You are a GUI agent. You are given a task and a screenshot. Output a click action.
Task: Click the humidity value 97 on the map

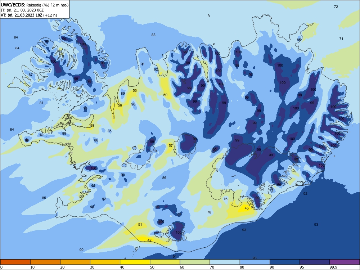251,75
